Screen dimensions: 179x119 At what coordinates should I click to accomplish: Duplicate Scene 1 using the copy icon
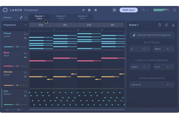(x=166, y=25)
